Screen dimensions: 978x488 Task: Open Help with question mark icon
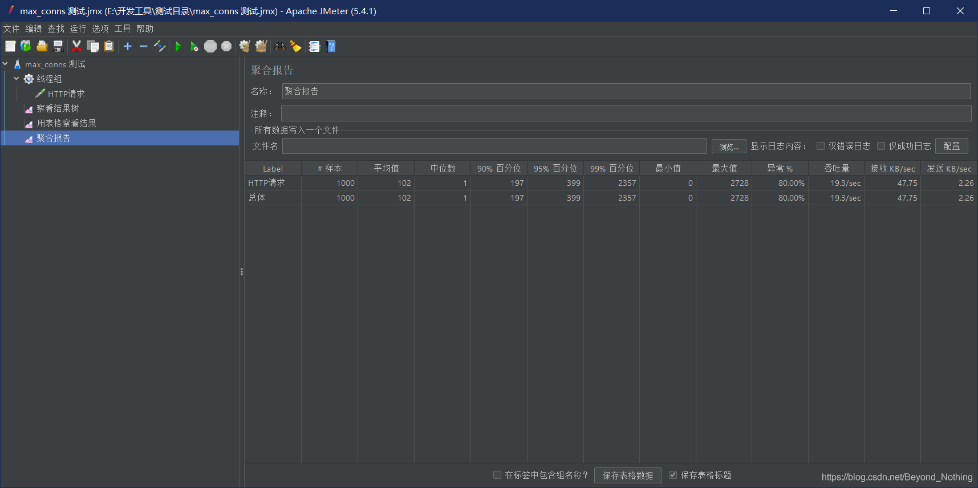tap(331, 46)
